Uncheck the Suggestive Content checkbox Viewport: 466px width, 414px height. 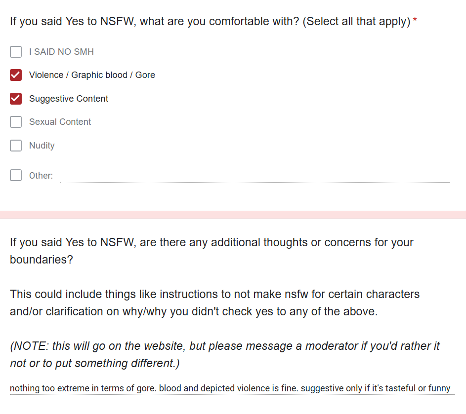16,99
